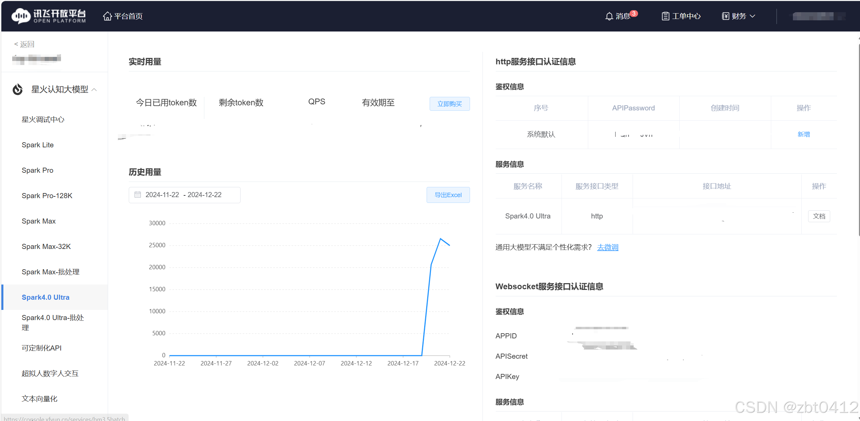Click the flame icon beside 星火认知大模型
This screenshot has height=421, width=860.
pyautogui.click(x=18, y=89)
